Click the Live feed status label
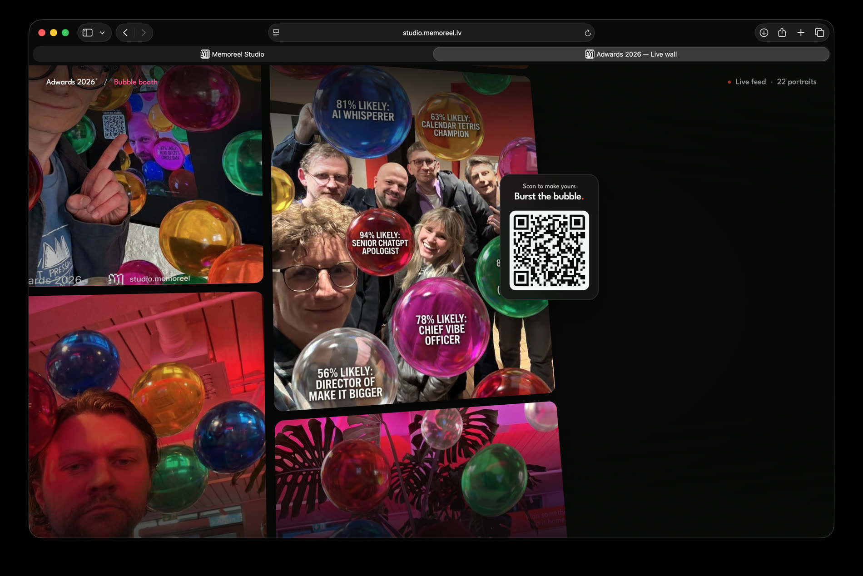 point(750,82)
